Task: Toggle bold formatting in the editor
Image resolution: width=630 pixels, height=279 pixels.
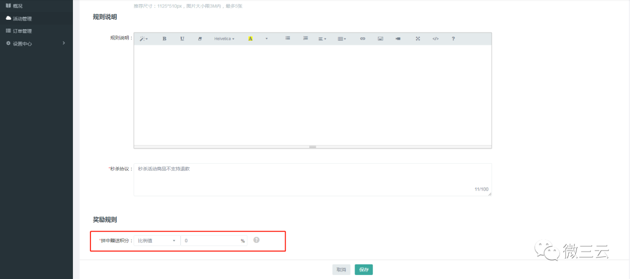Action: pyautogui.click(x=164, y=38)
